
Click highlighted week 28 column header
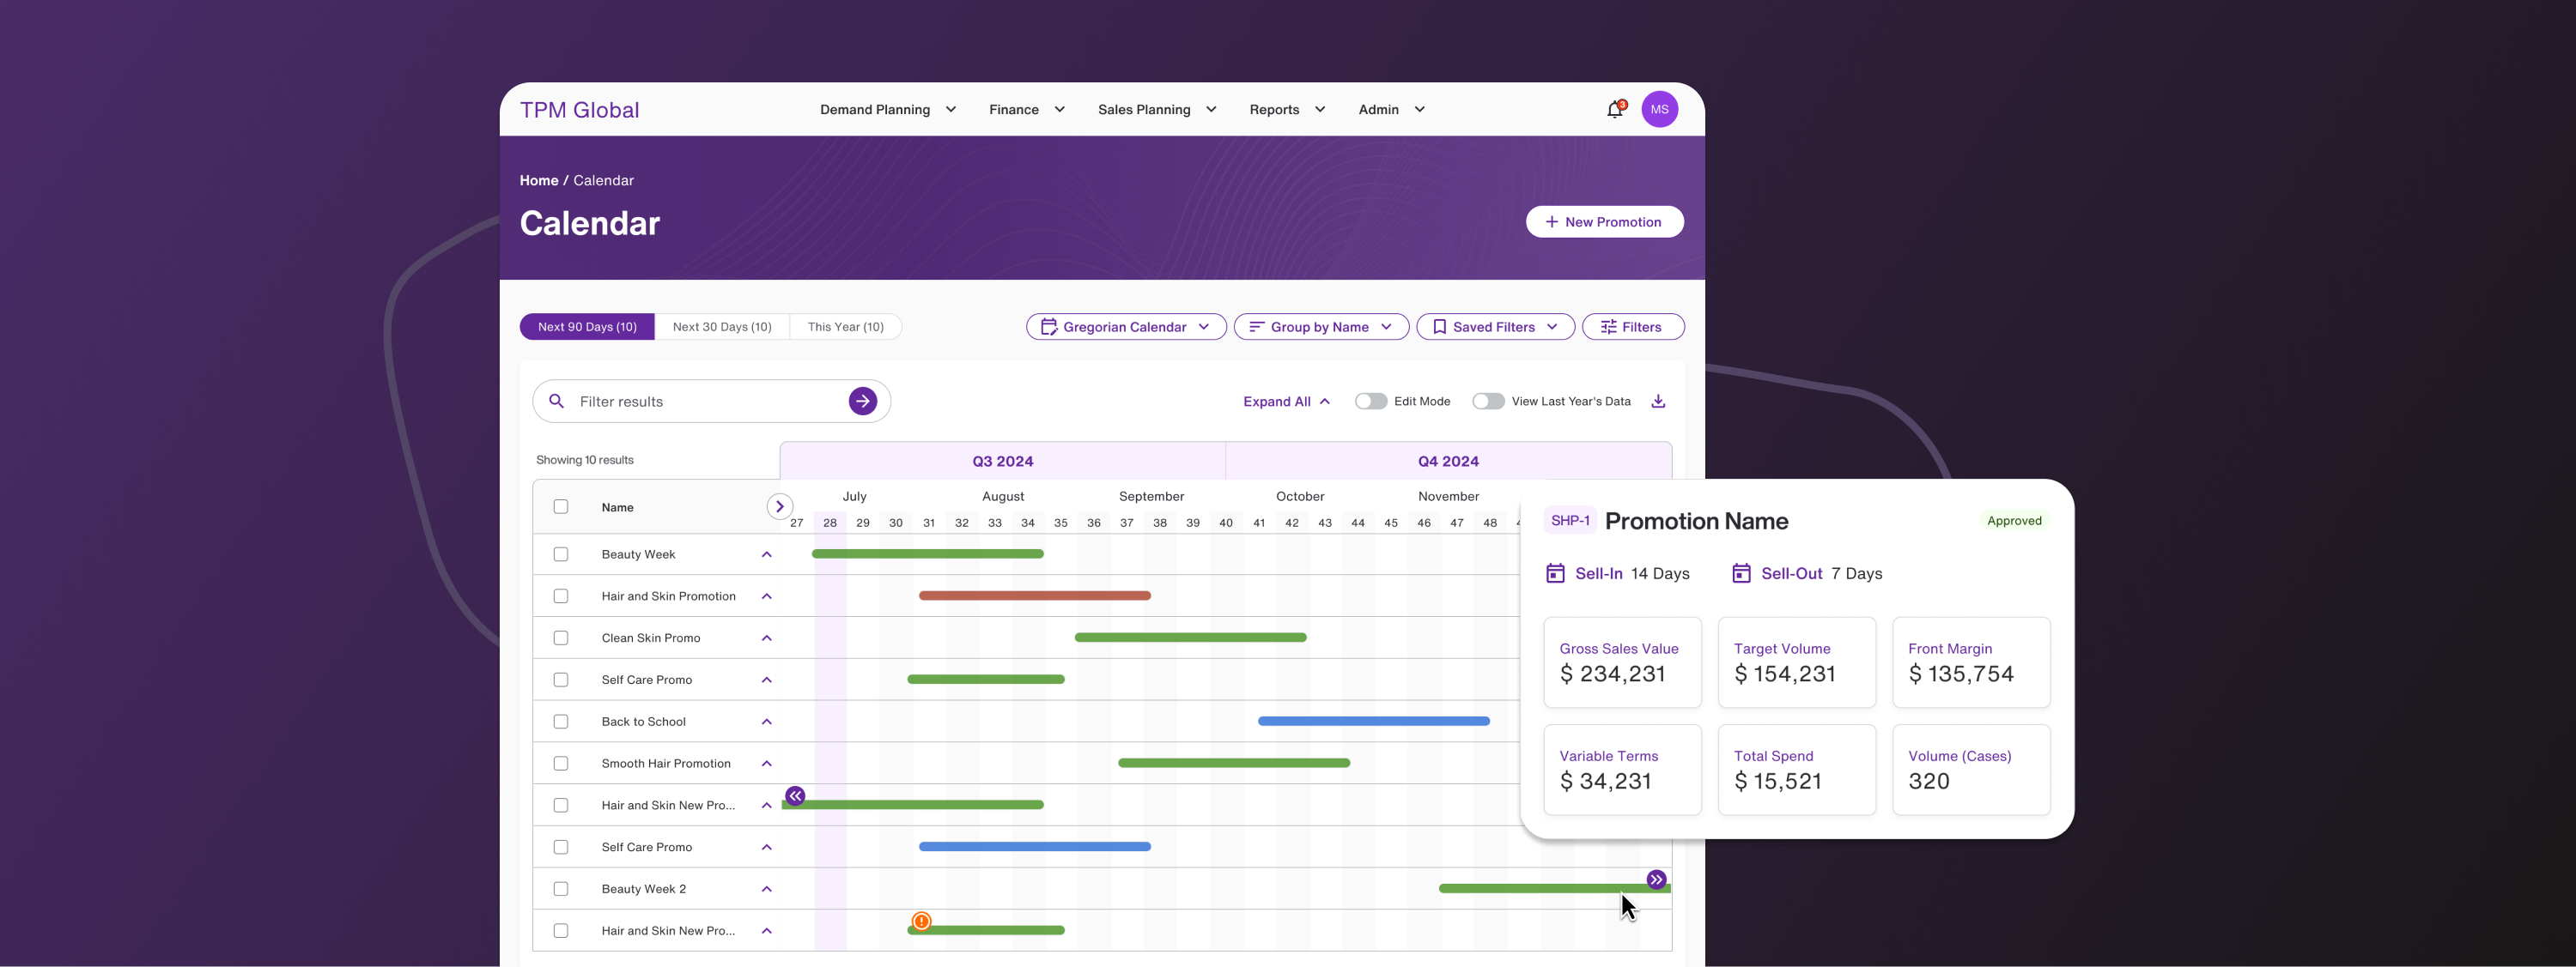[830, 523]
